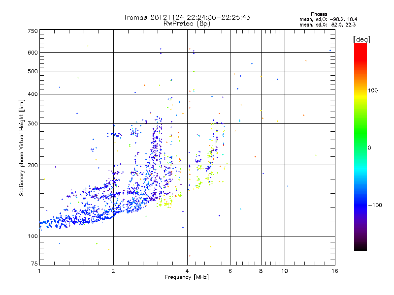
Task: Click the plot title 'Tromsø 20121124 22:24:00-22:25:43'
Action: click(187, 17)
